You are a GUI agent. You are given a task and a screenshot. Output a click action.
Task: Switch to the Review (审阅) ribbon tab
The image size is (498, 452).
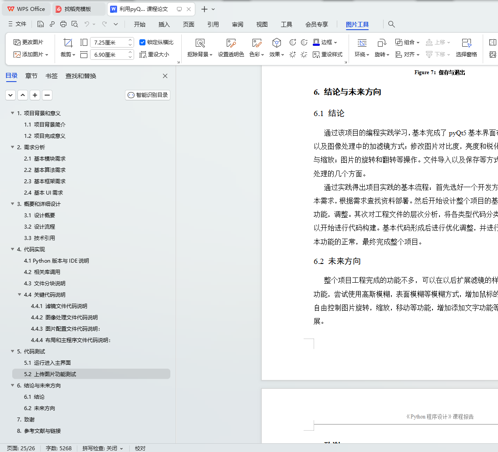click(237, 24)
